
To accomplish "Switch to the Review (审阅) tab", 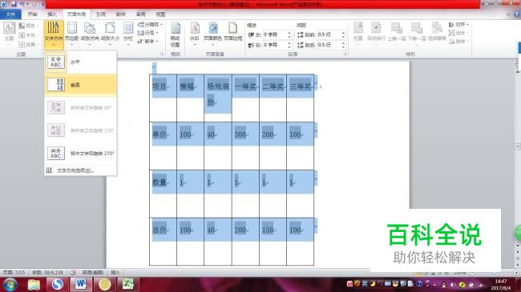I will [x=140, y=14].
